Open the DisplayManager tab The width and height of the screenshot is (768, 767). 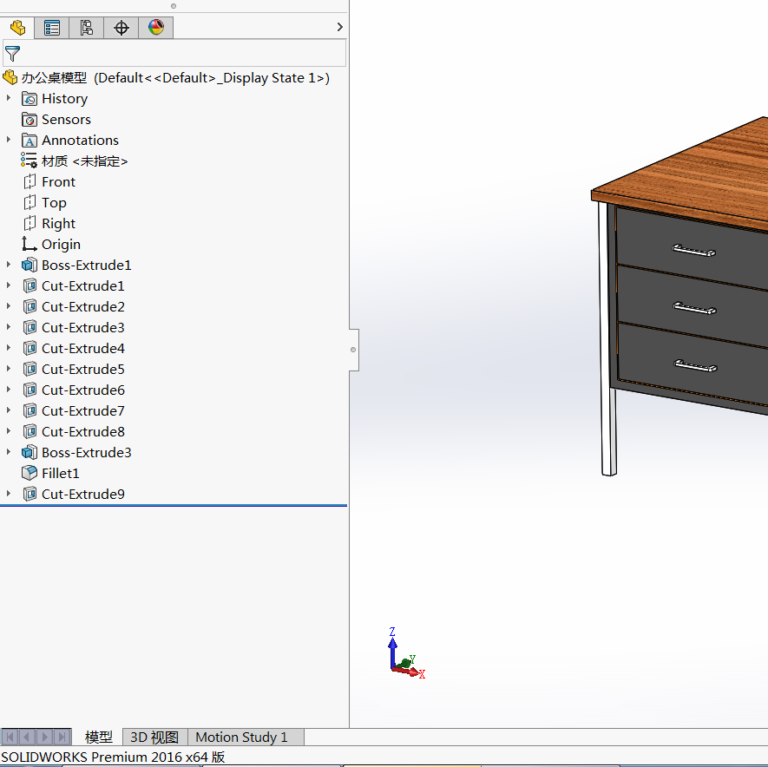pos(156,28)
